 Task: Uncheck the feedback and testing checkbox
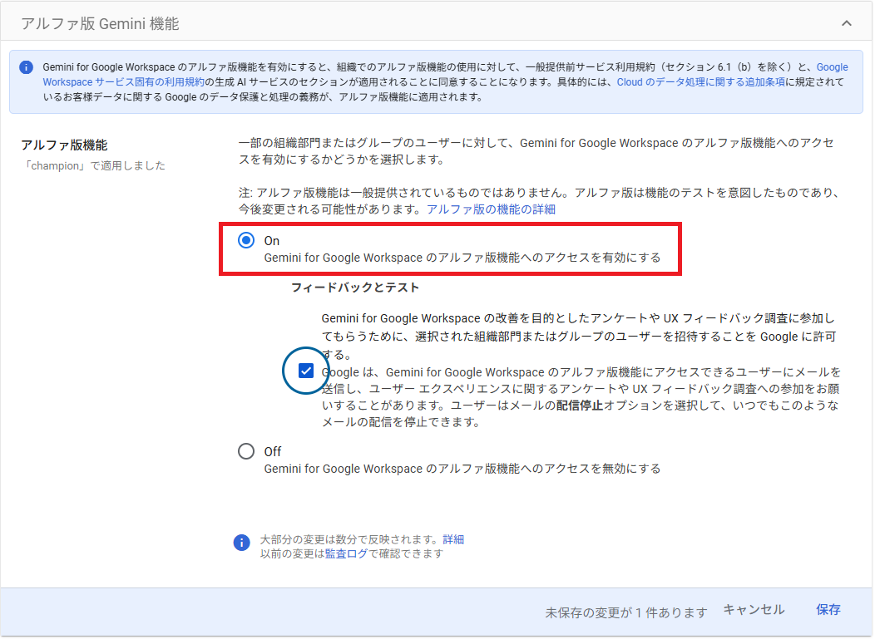(306, 371)
